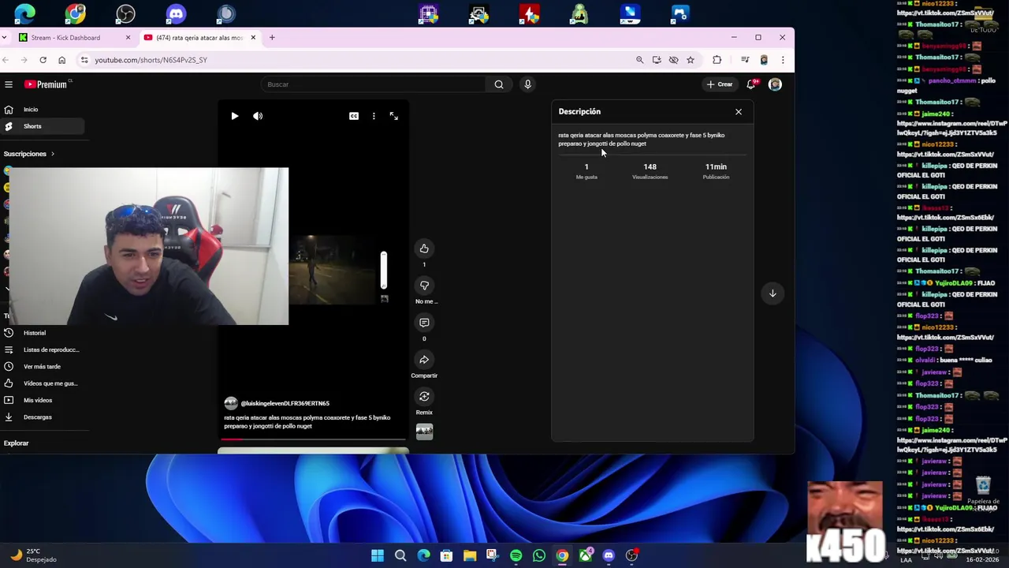Toggle closed captions on the Short
The height and width of the screenshot is (568, 1009).
[354, 116]
